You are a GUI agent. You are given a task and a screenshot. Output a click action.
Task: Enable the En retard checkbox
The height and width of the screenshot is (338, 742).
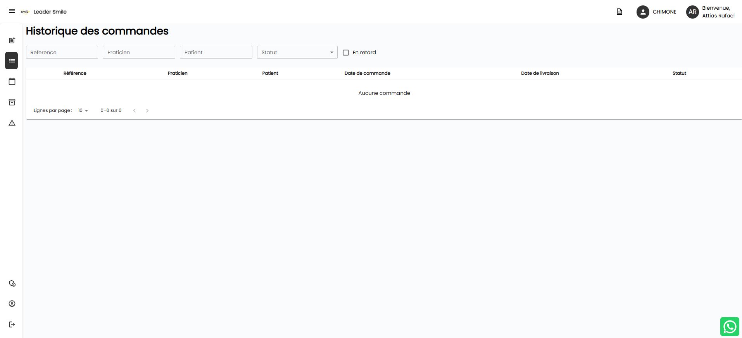click(346, 53)
